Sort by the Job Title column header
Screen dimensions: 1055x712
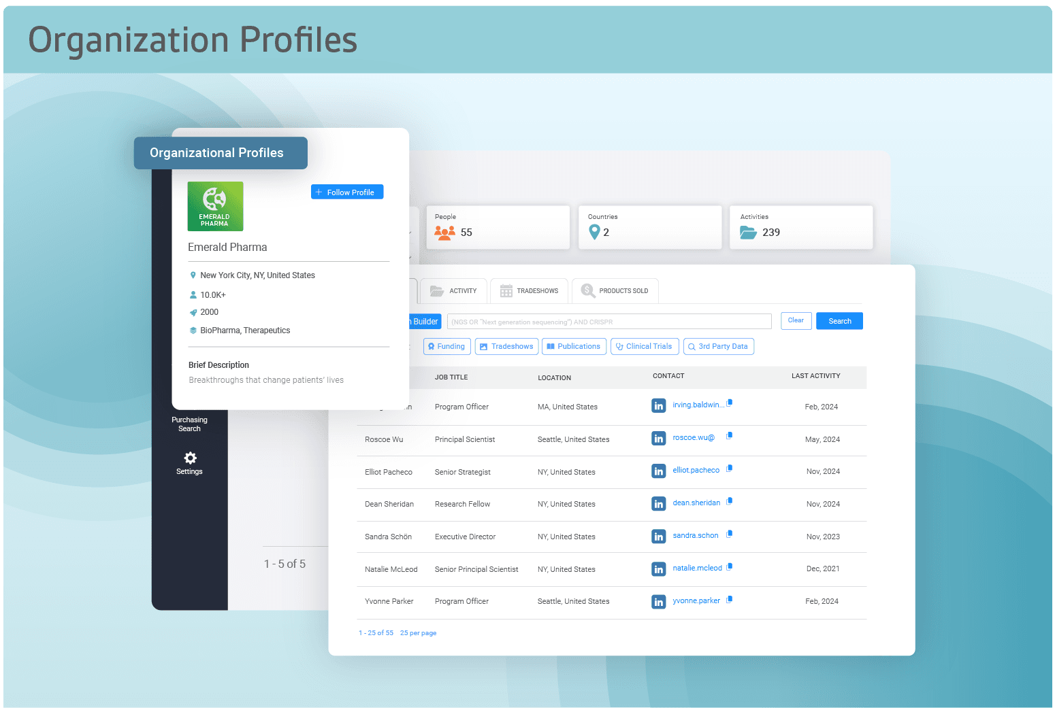(x=451, y=377)
